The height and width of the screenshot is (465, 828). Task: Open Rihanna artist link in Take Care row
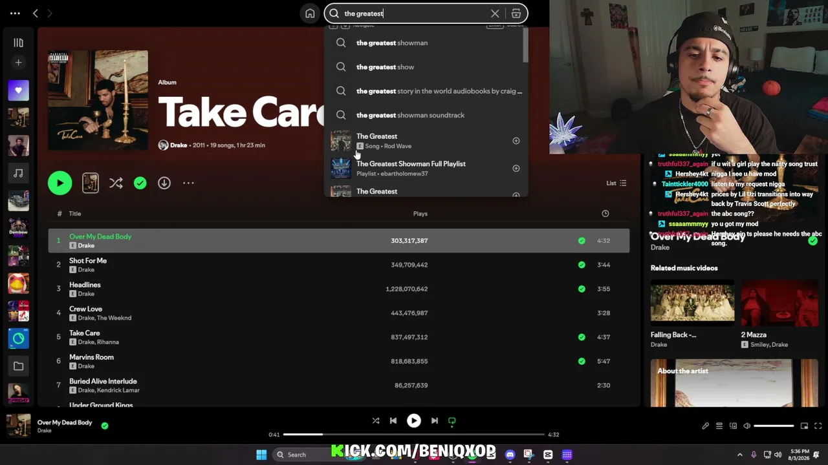(x=108, y=342)
